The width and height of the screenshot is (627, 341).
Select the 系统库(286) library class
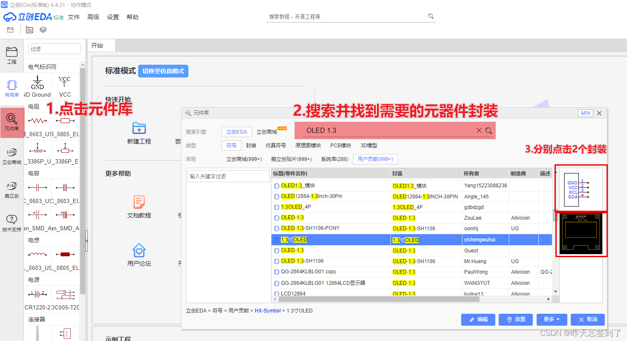click(x=335, y=159)
